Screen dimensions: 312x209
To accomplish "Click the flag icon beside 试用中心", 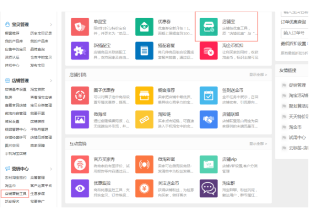I will point(284,137).
